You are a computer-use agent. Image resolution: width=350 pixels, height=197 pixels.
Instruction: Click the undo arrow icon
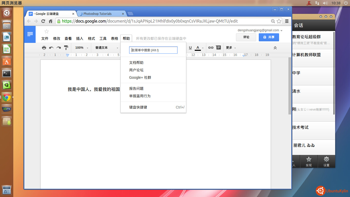click(51, 48)
